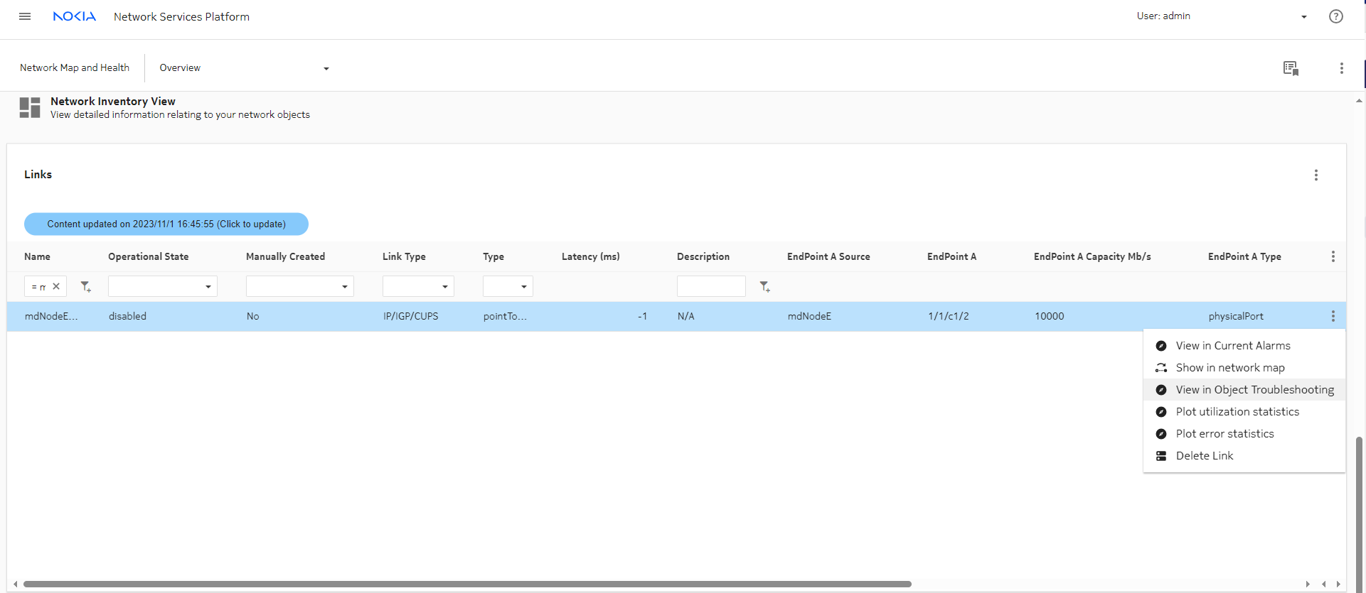Open the Links panel more options menu

(1316, 175)
